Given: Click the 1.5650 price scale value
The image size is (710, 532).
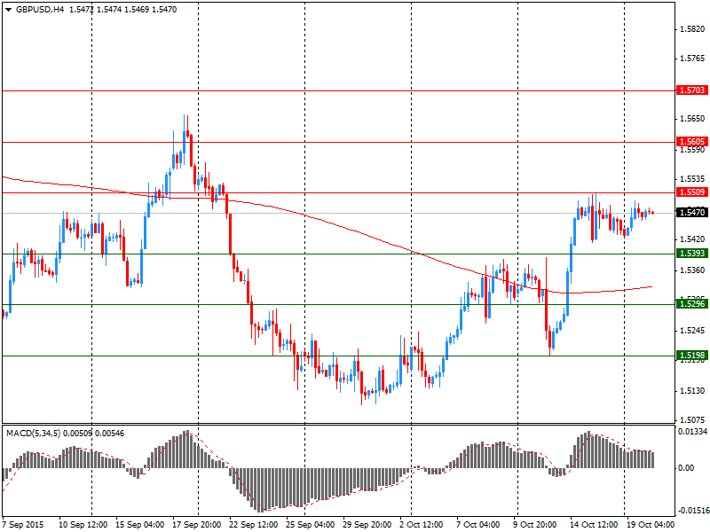Looking at the screenshot, I should coord(693,119).
